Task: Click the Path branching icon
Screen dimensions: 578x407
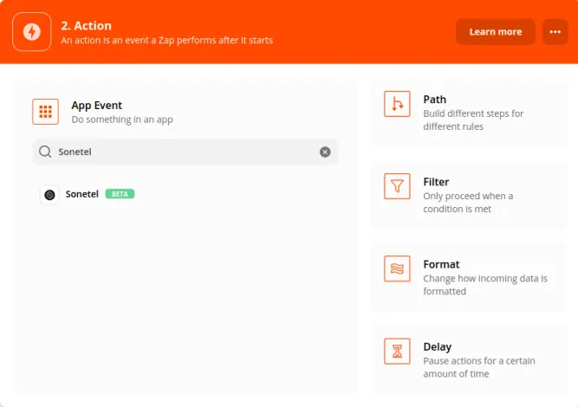Action: pos(397,104)
